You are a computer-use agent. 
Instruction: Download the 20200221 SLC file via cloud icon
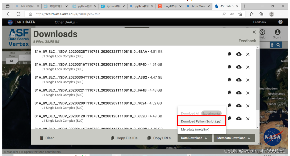(239, 93)
